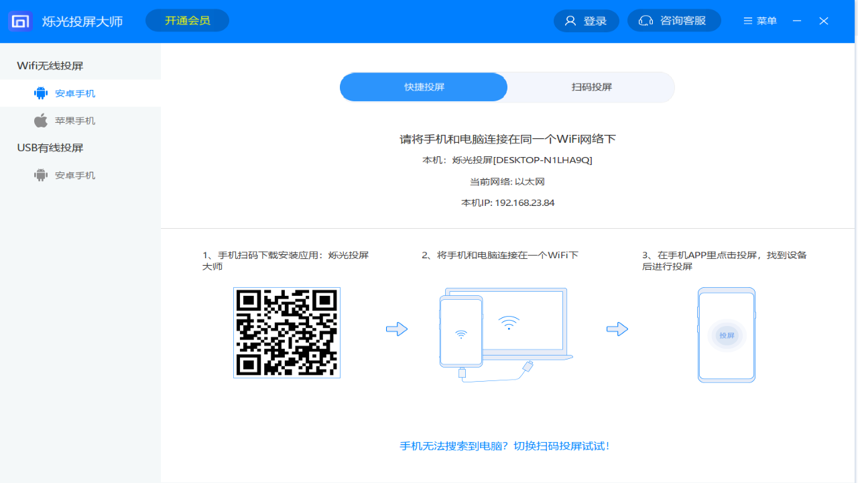Click the 投屏 phone illustration
The image size is (858, 483).
click(727, 335)
